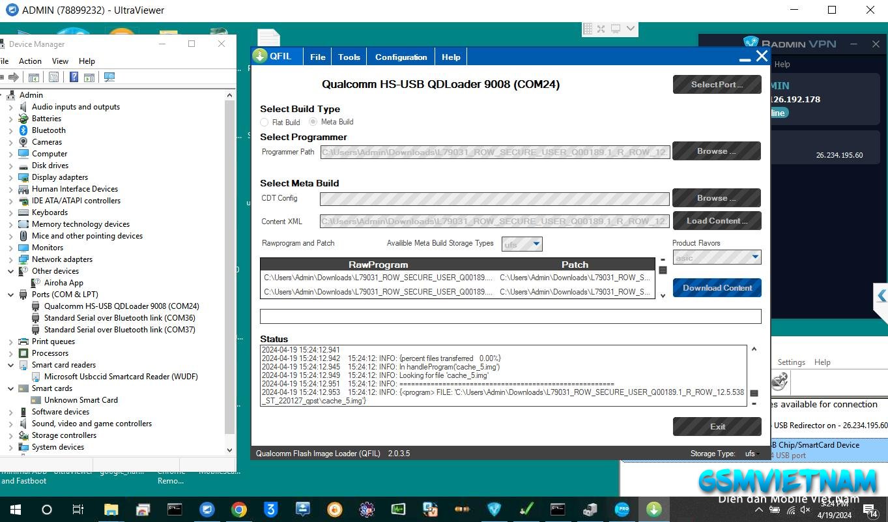
Task: Select Qualcomm HS-USB QDLoader 9008 (COM24) device
Action: click(x=121, y=306)
